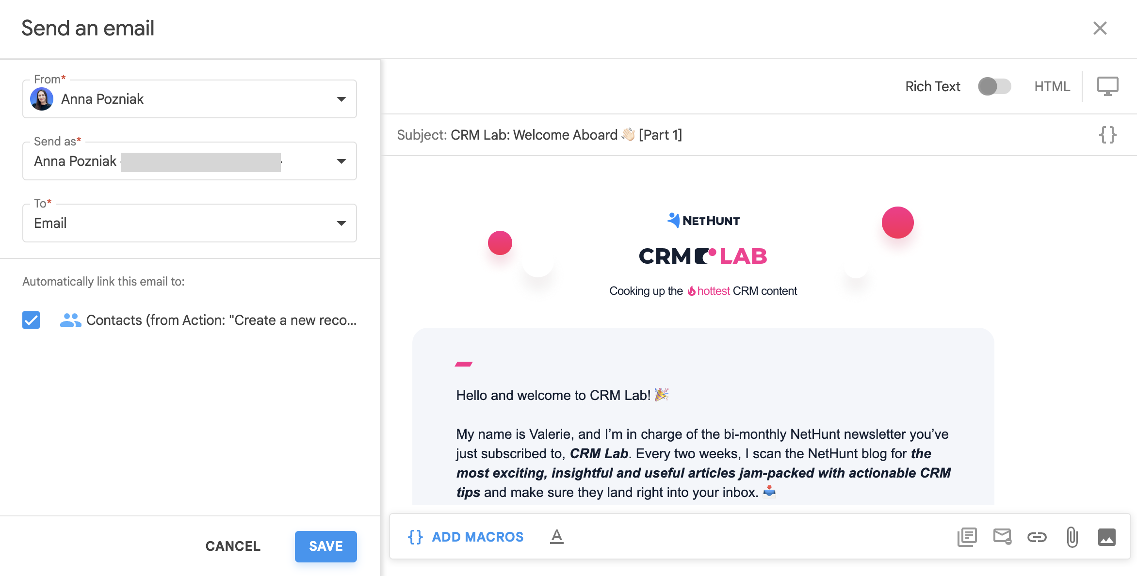Open text formatting options icon
Image resolution: width=1137 pixels, height=576 pixels.
point(557,537)
